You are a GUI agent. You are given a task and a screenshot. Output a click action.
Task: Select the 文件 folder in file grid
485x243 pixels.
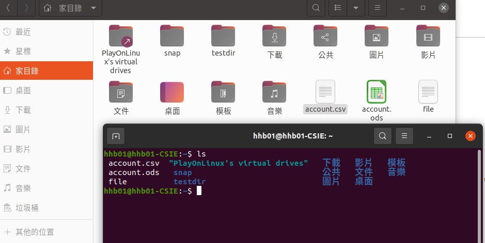(x=121, y=92)
